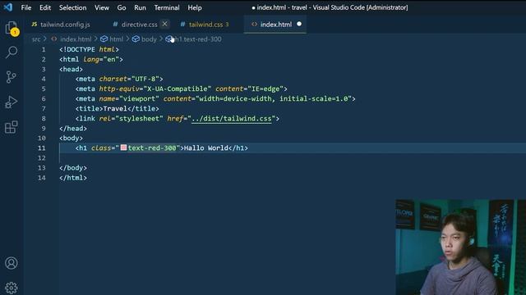Viewport: 526px width, 295px height.
Task: Click the VS Code logo icon
Action: [8, 7]
